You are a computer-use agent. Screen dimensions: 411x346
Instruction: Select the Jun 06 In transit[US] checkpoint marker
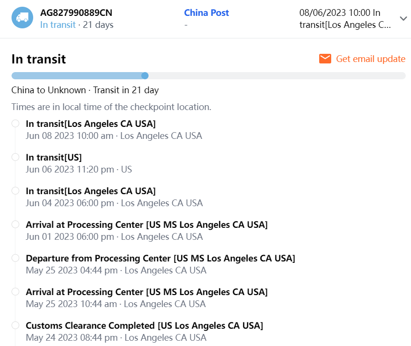click(x=15, y=157)
